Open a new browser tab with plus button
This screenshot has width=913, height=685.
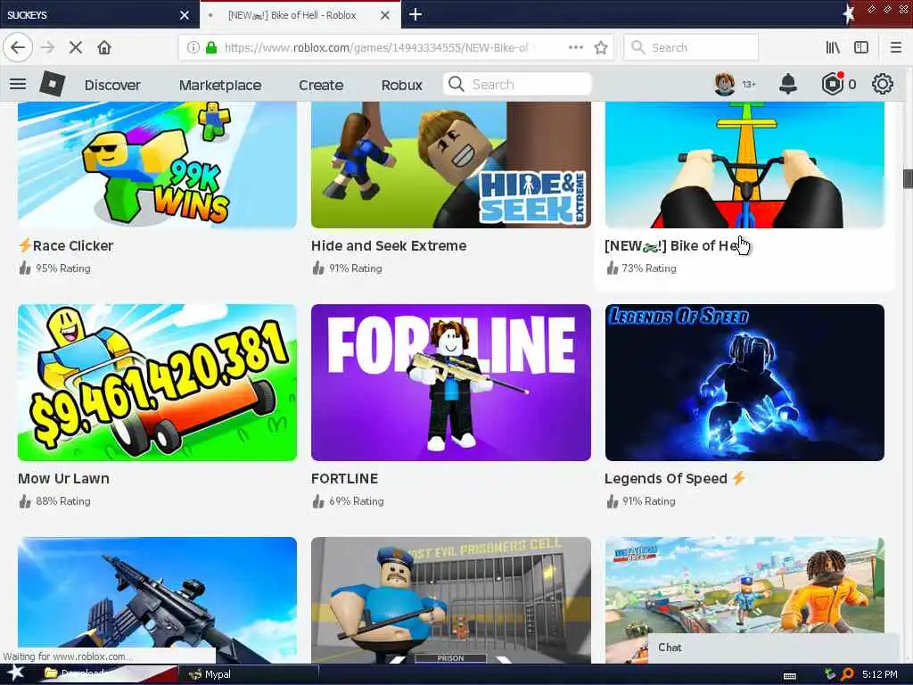point(415,14)
